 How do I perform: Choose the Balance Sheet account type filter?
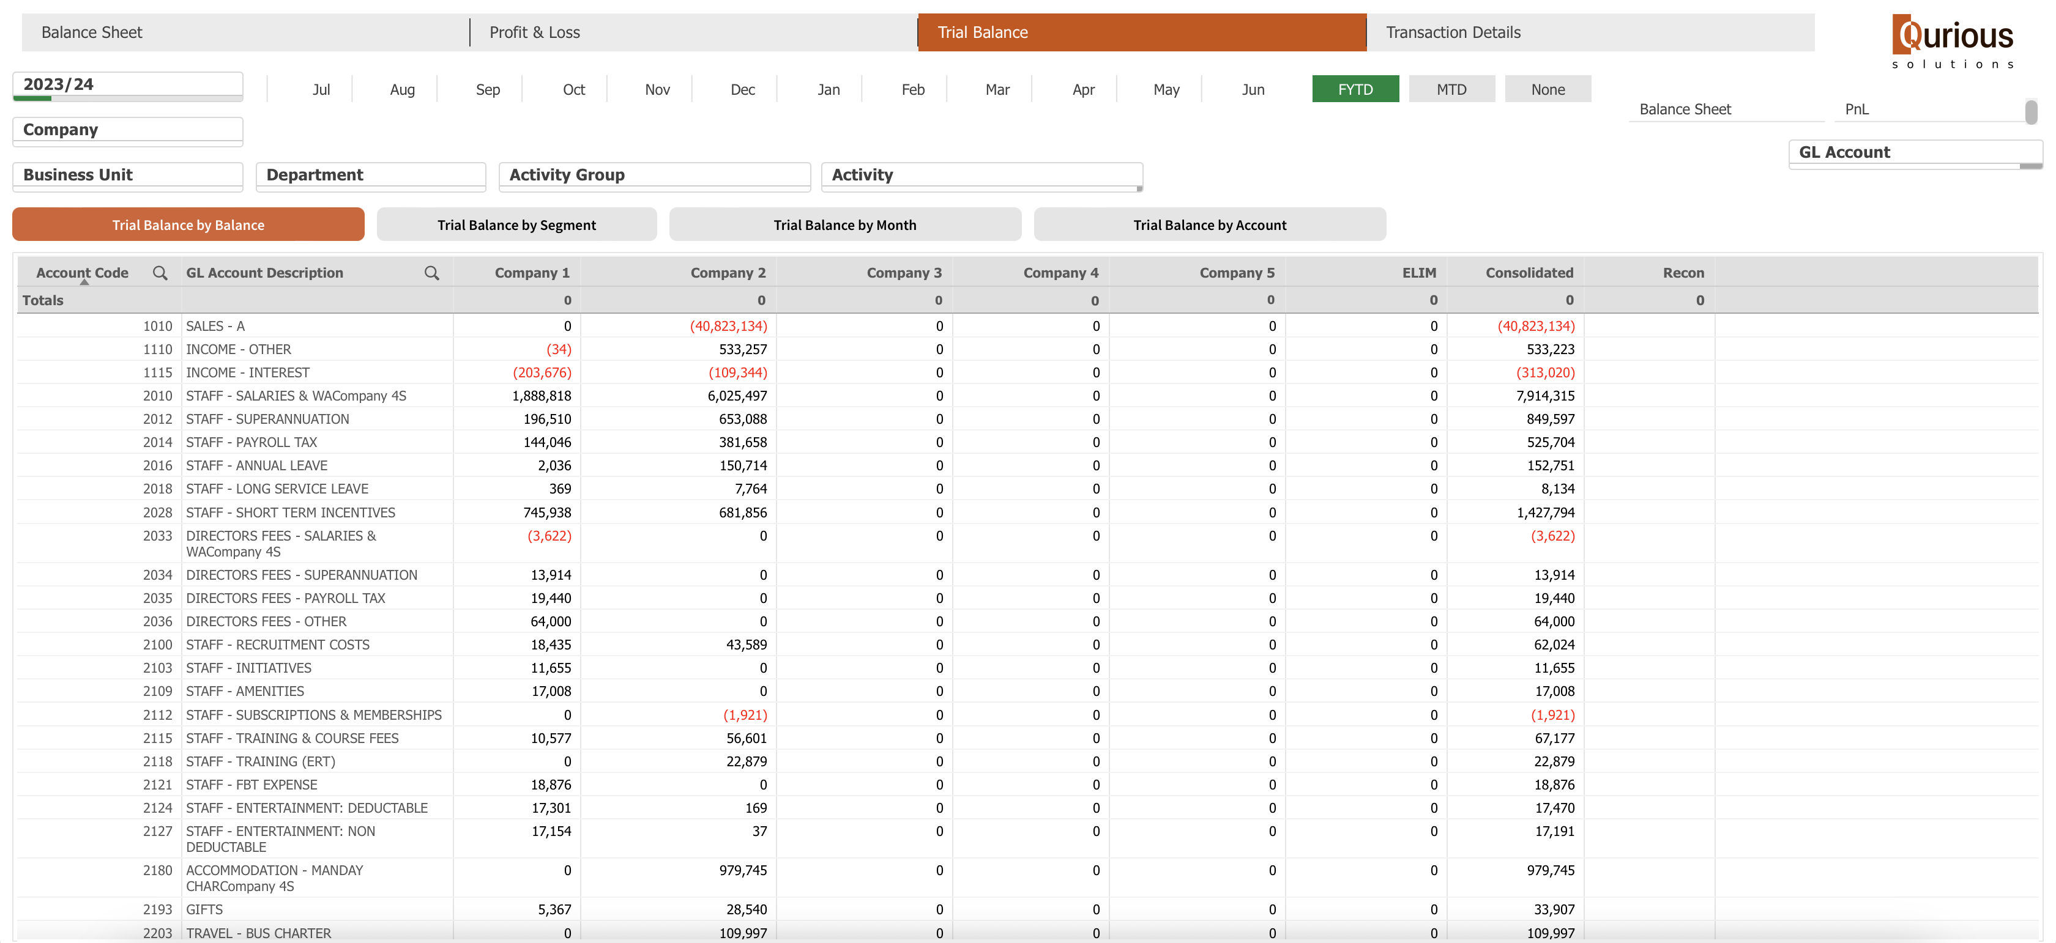tap(1726, 109)
